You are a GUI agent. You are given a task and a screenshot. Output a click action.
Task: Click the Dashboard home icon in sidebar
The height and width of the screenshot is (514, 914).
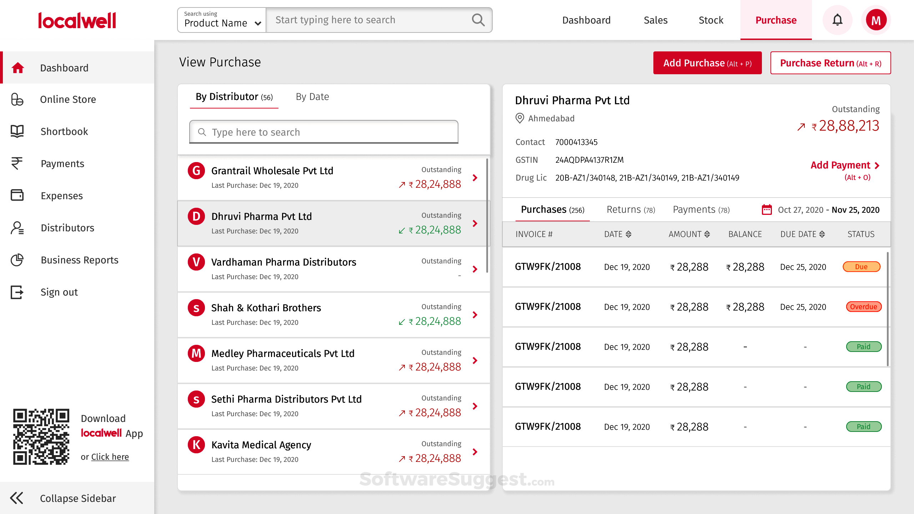(17, 67)
